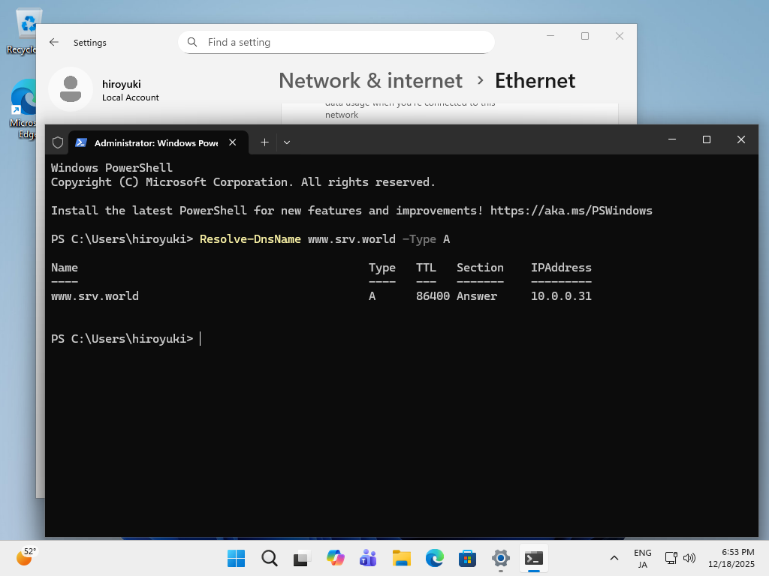
Task: Launch Microsoft Edge from the taskbar
Action: (x=434, y=558)
